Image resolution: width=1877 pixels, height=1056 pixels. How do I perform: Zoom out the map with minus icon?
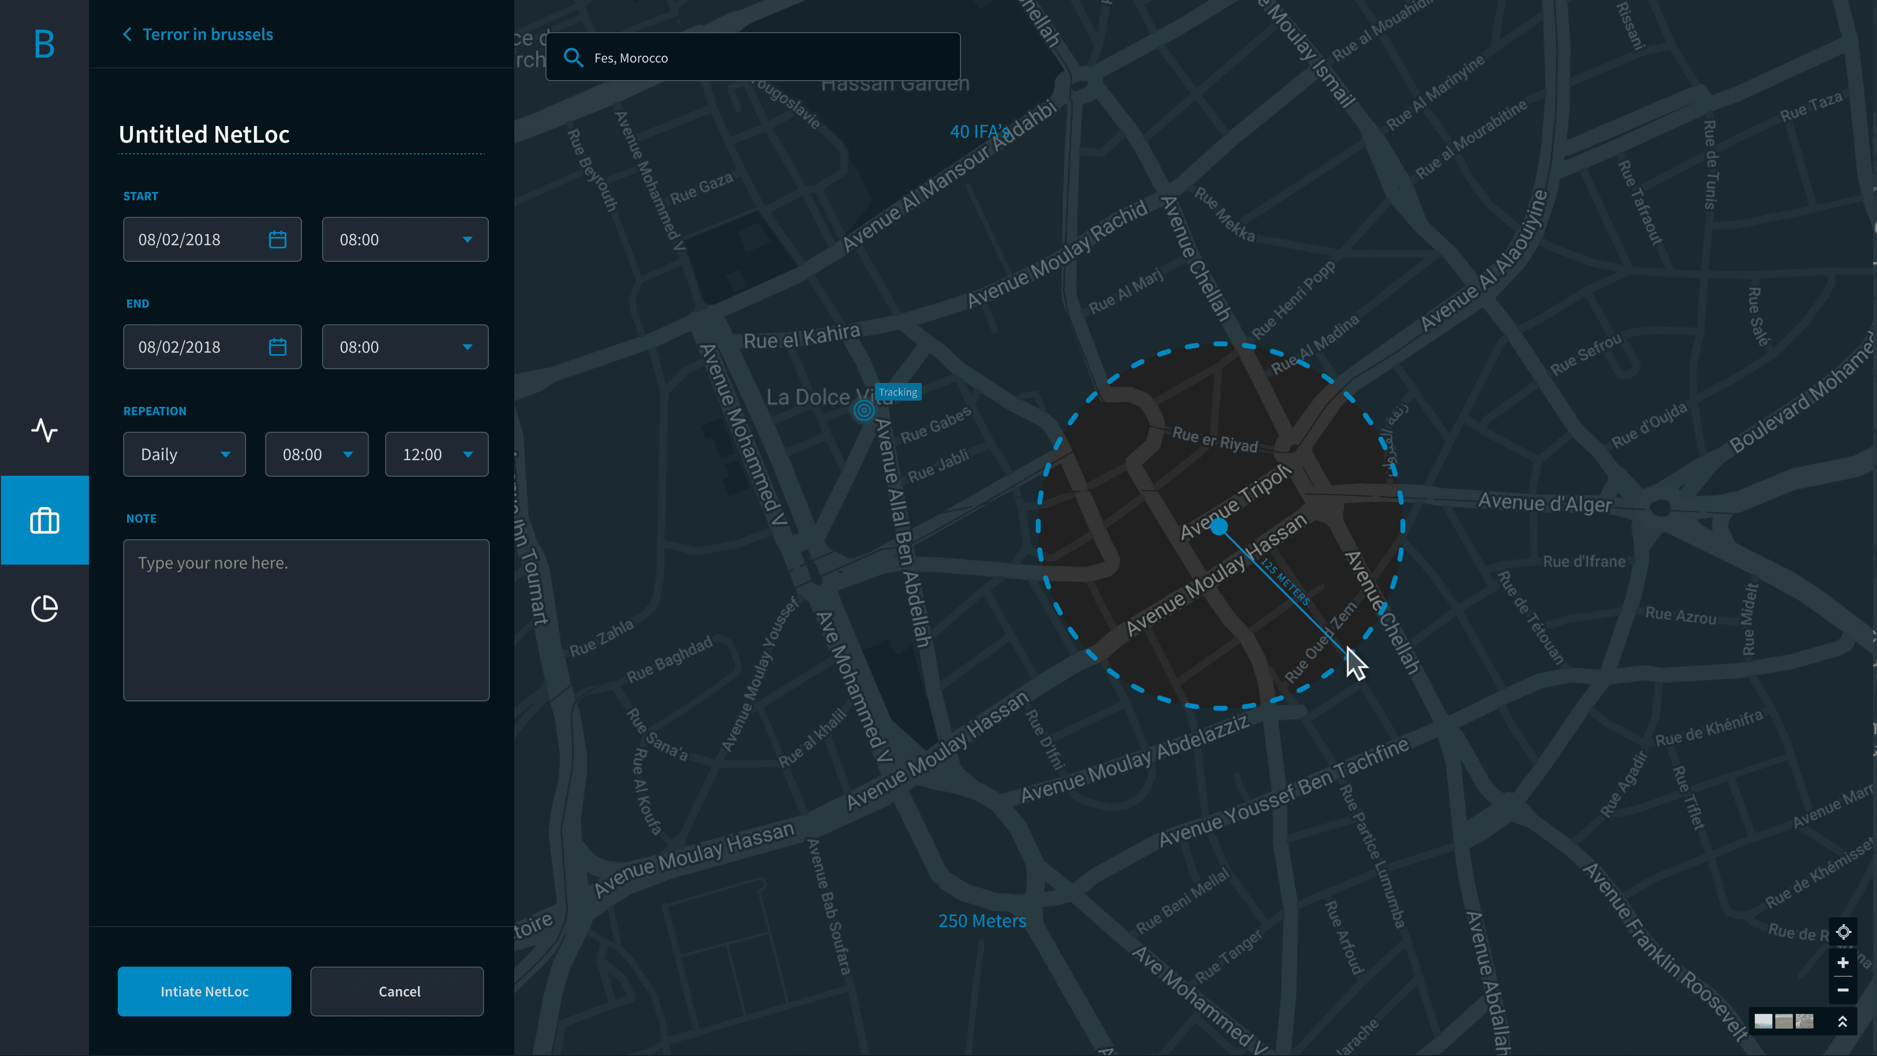click(x=1843, y=991)
